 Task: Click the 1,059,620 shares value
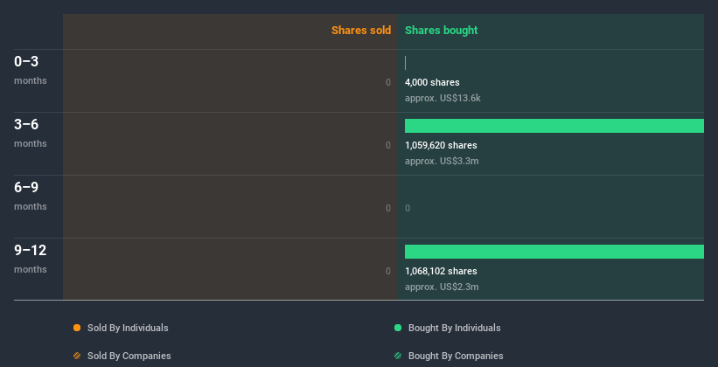441,145
